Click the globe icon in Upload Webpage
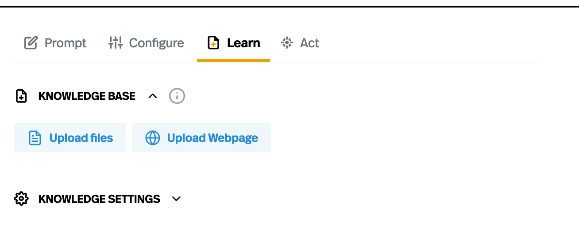The height and width of the screenshot is (251, 579). point(153,138)
